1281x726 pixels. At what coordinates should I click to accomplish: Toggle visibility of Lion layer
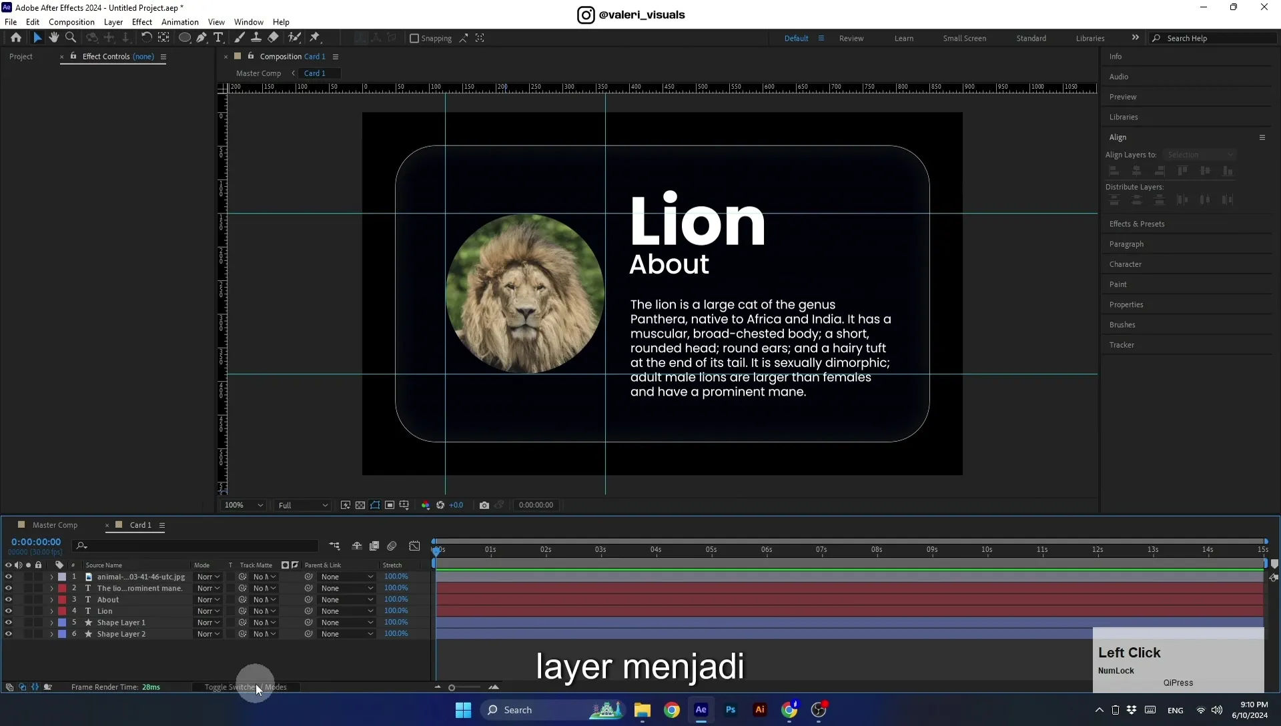[x=9, y=611]
